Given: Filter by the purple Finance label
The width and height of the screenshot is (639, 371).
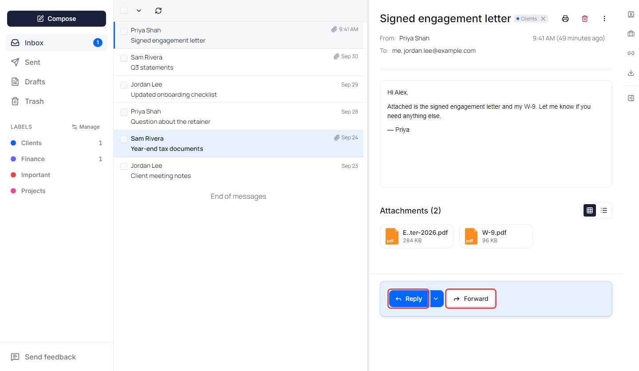Looking at the screenshot, I should pos(56,159).
